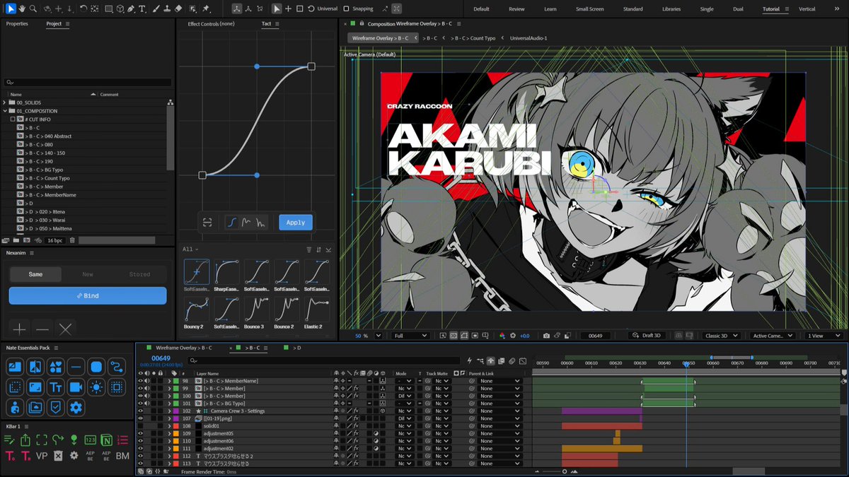Click the green share/export icon in KBar

click(25, 440)
